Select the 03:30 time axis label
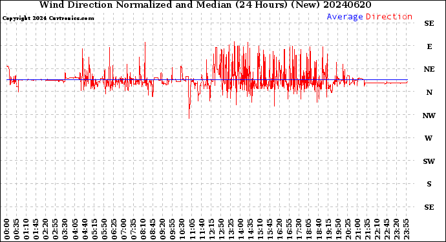Screen dimensions: 446x242 (65, 229)
